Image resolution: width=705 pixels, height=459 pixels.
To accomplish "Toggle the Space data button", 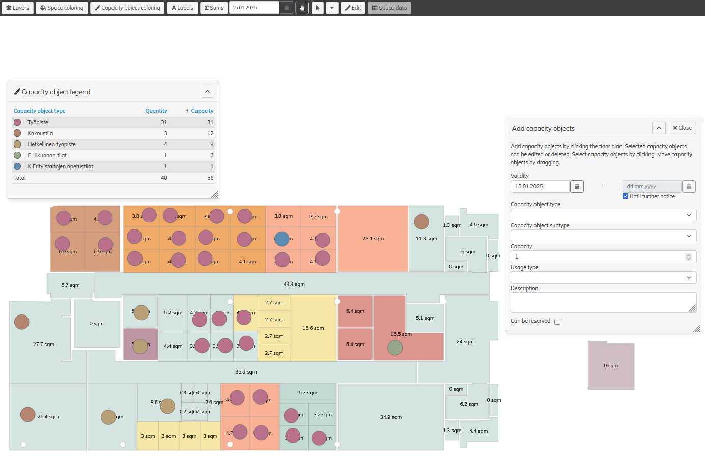I will 389,8.
